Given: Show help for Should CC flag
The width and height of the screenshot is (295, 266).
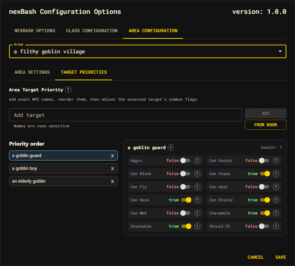Looking at the screenshot, I should coord(276,226).
